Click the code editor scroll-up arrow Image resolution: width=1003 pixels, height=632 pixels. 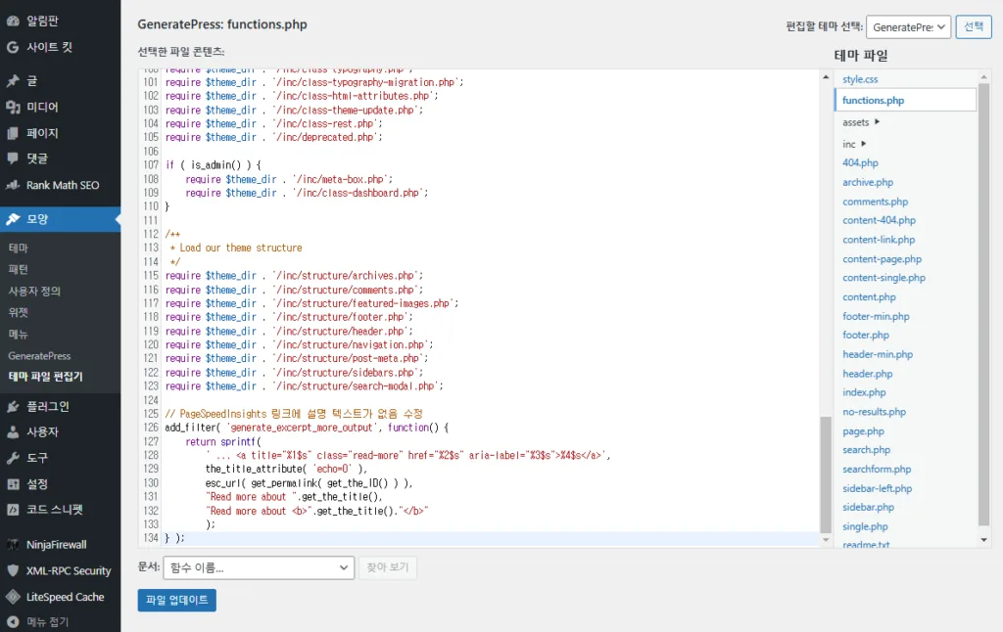(826, 76)
